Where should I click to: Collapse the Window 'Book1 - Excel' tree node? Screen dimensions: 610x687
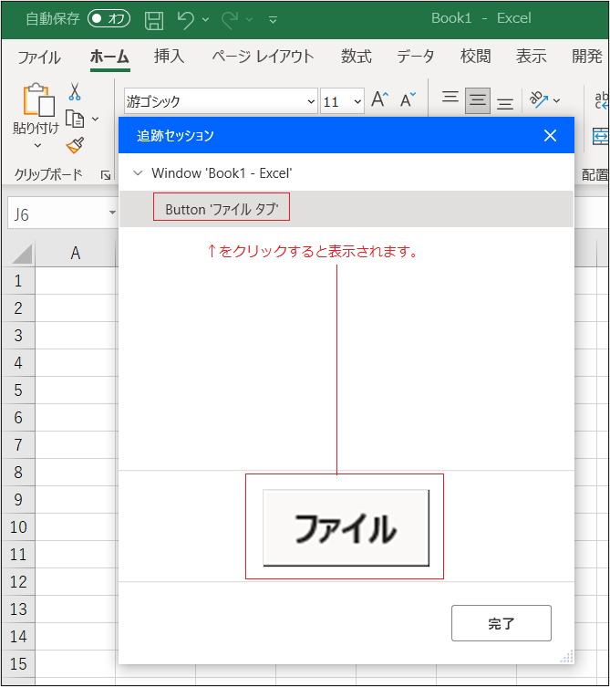[x=138, y=173]
